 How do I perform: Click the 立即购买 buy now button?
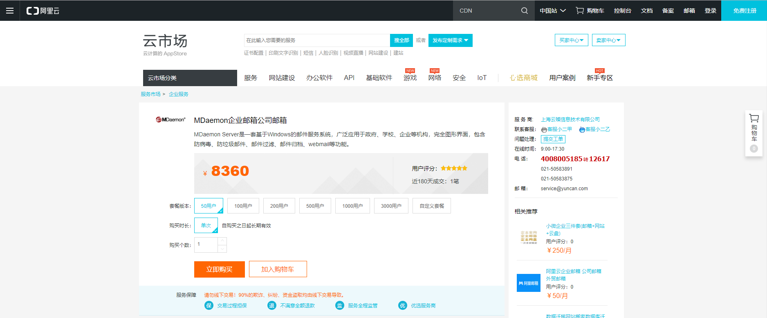click(x=220, y=269)
